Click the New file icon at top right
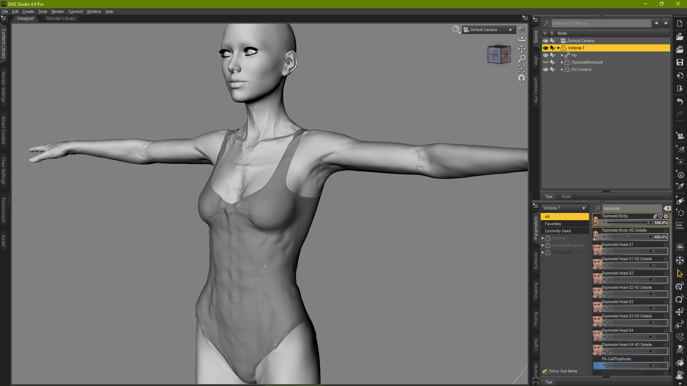Viewport: 687px width, 386px height. [679, 23]
